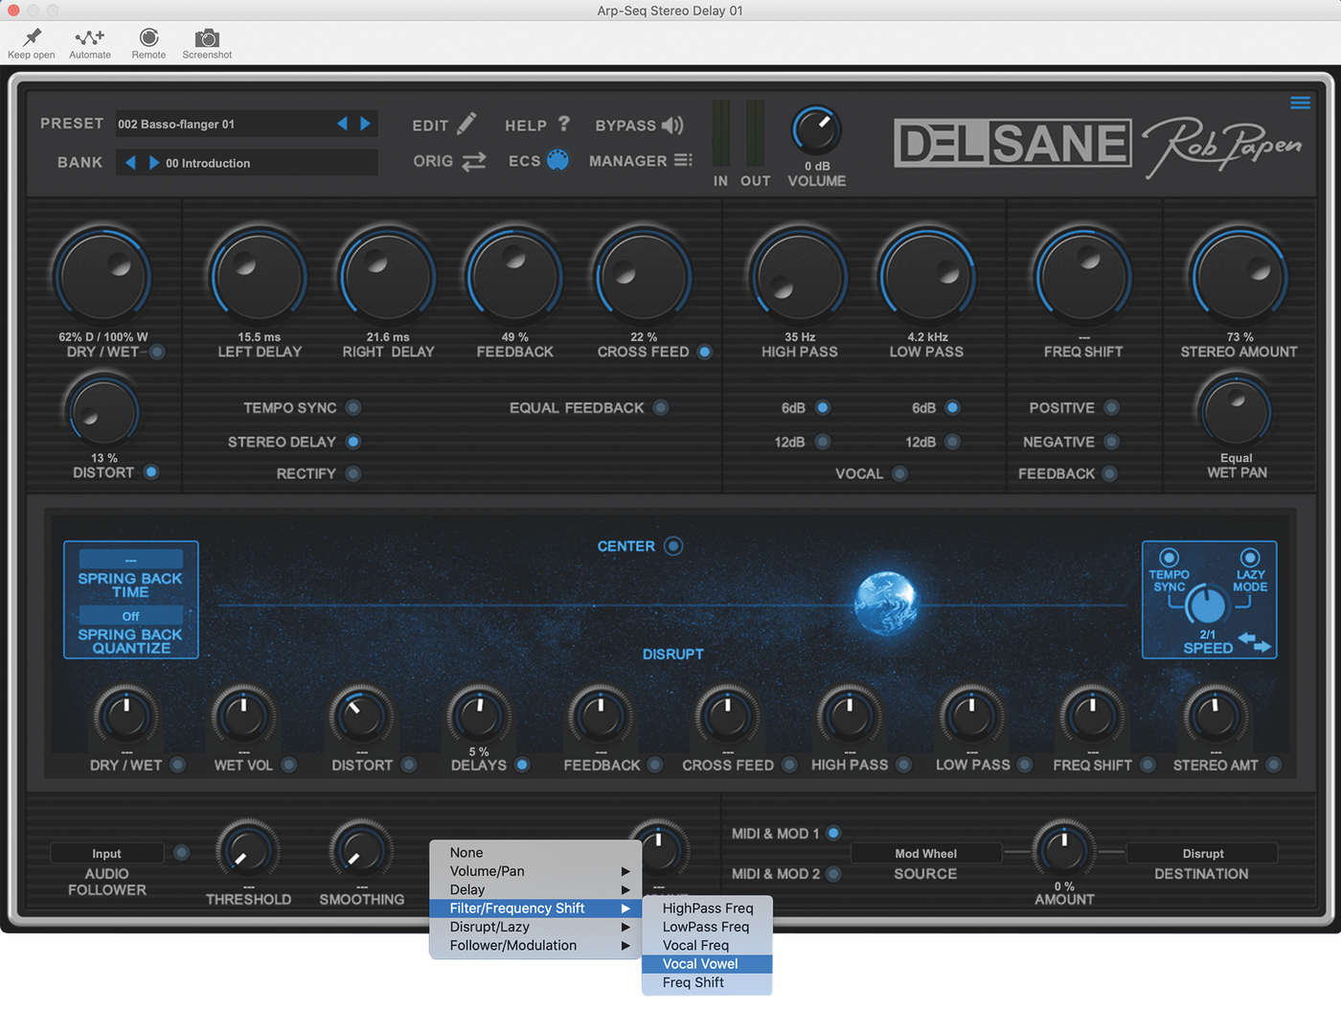Click the Keep open pin icon
Screen dimensions: 1341x1012
(32, 37)
